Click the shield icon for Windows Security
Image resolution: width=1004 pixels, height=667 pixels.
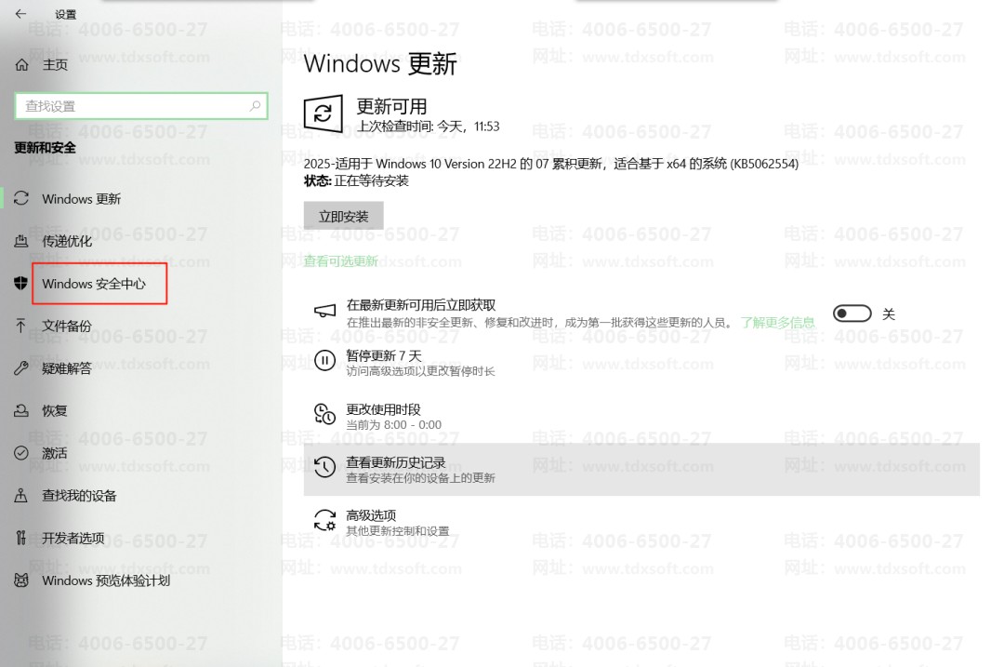click(x=21, y=283)
